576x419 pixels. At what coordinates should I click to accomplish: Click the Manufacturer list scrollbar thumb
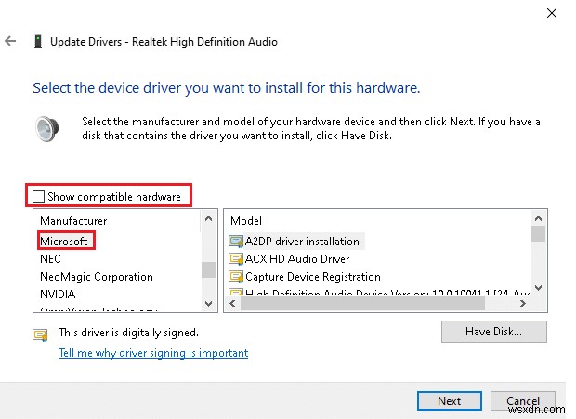click(209, 269)
